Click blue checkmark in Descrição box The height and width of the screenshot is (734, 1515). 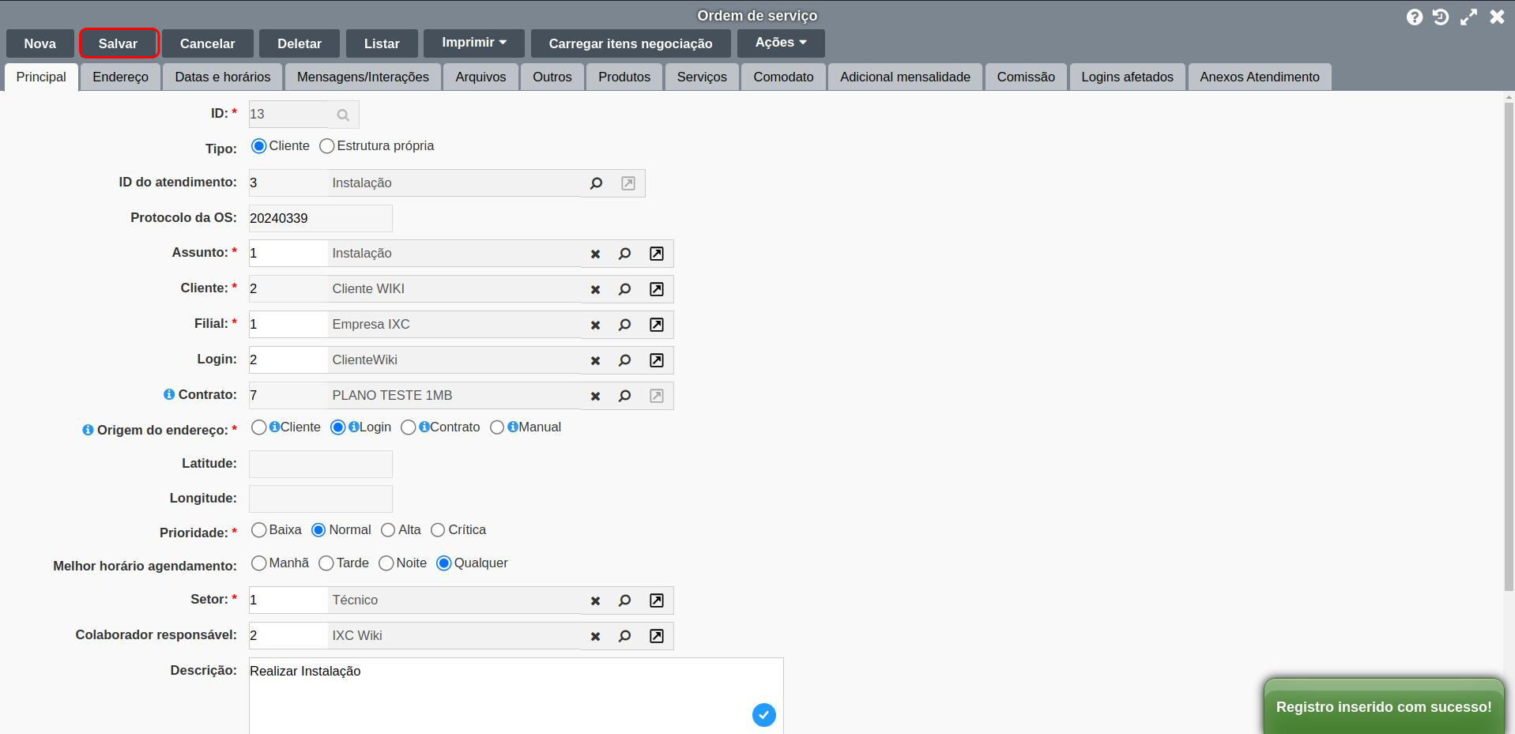763,715
